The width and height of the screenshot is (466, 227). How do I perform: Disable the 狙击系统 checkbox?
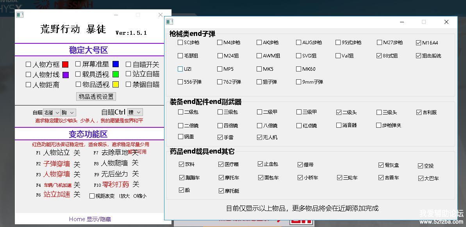click(x=418, y=55)
